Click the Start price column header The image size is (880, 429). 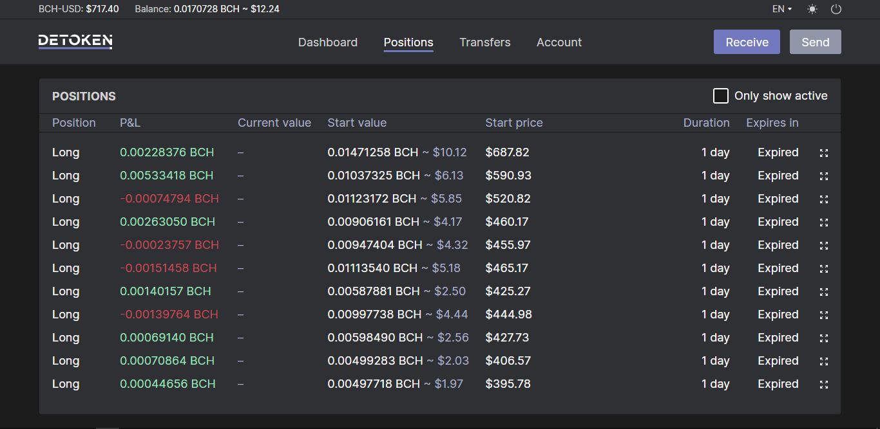pyautogui.click(x=514, y=123)
